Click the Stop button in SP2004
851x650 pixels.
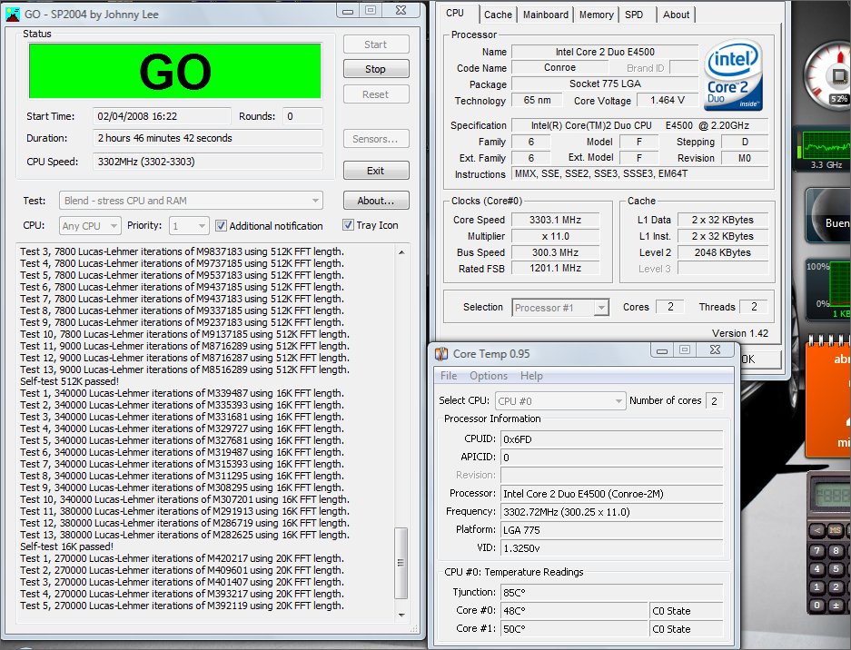(376, 69)
